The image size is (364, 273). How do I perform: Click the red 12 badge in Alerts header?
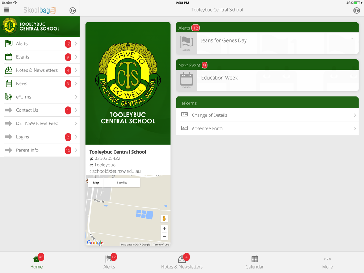[x=196, y=28]
